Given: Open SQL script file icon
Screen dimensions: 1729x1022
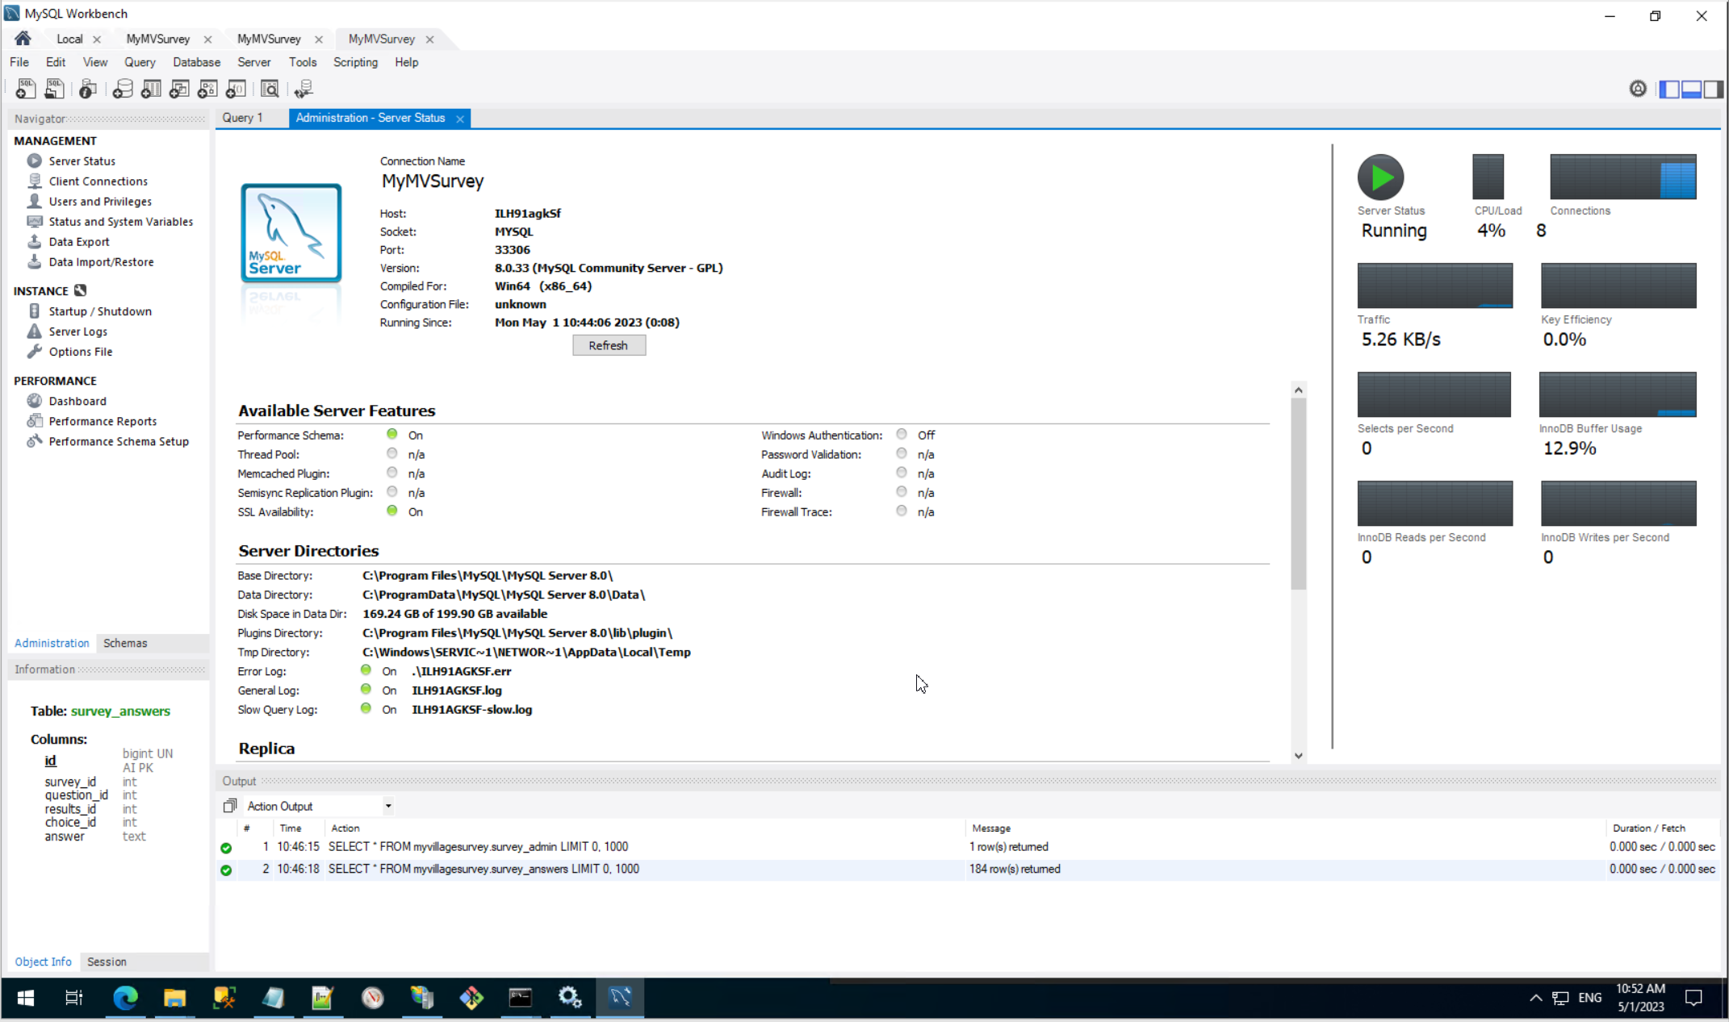Looking at the screenshot, I should (x=54, y=89).
